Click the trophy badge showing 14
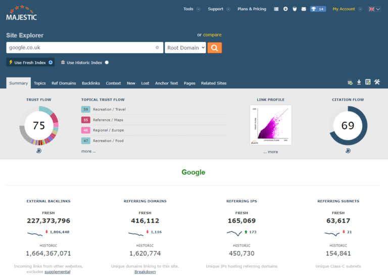Image resolution: width=388 pixels, height=277 pixels. click(318, 9)
